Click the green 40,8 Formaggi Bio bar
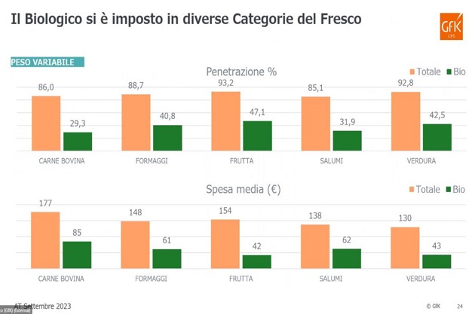Viewport: 472px width, 314px height. (x=167, y=137)
